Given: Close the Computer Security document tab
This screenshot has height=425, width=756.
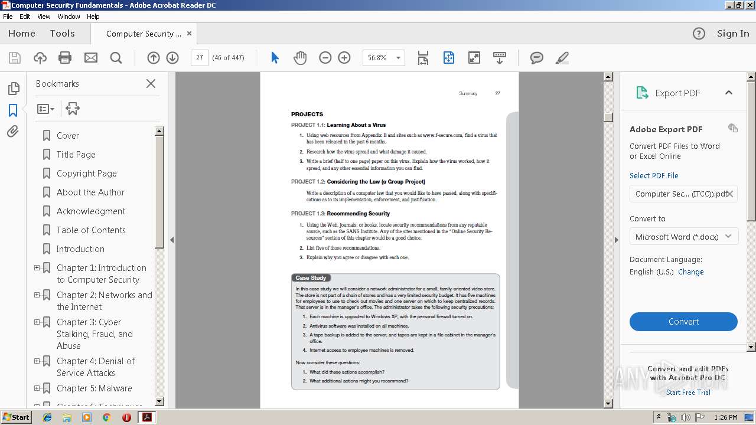Looking at the screenshot, I should coord(189,34).
